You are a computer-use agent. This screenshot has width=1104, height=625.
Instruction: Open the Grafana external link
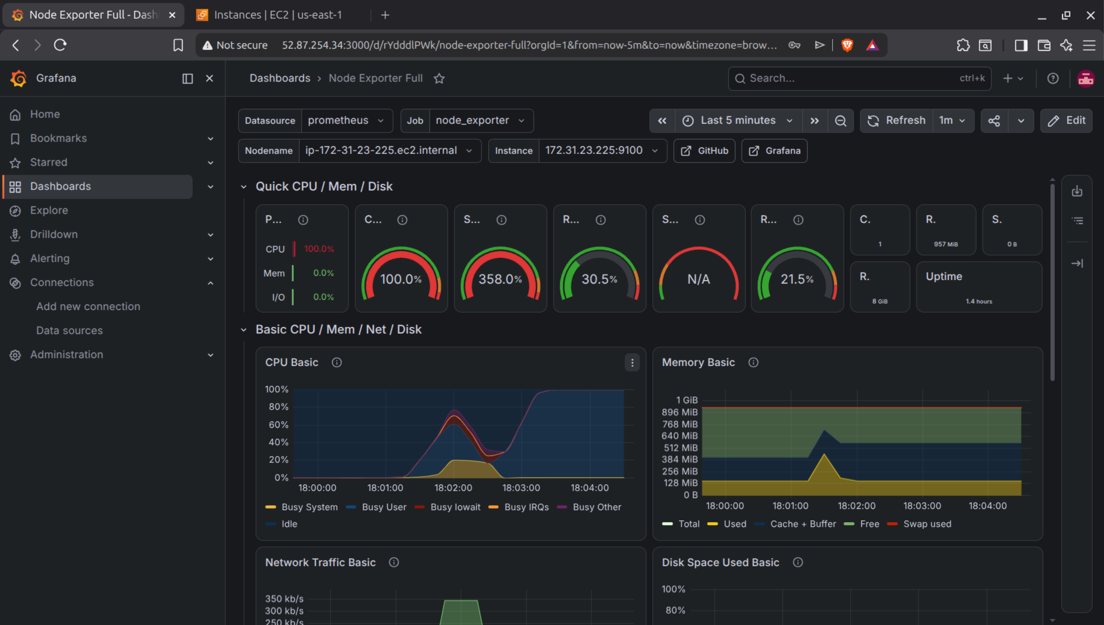(x=774, y=151)
